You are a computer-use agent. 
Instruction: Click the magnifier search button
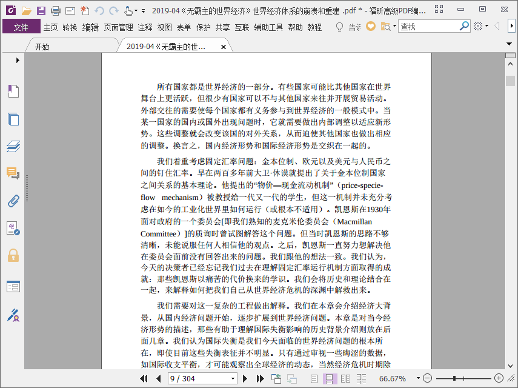pyautogui.click(x=464, y=26)
